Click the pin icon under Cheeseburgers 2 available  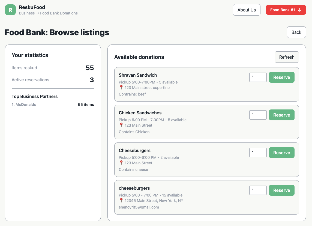(121, 163)
